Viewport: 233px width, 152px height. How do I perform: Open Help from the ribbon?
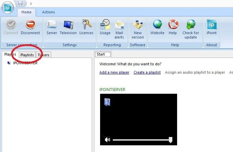pos(173,27)
